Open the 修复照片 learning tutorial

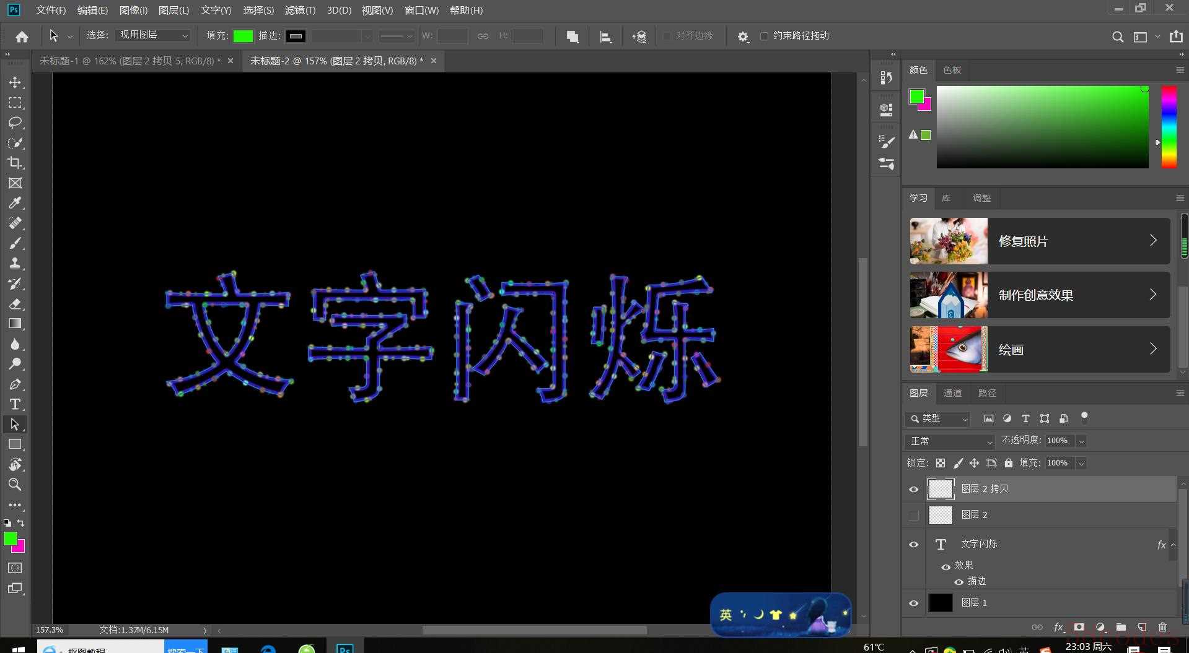1040,241
